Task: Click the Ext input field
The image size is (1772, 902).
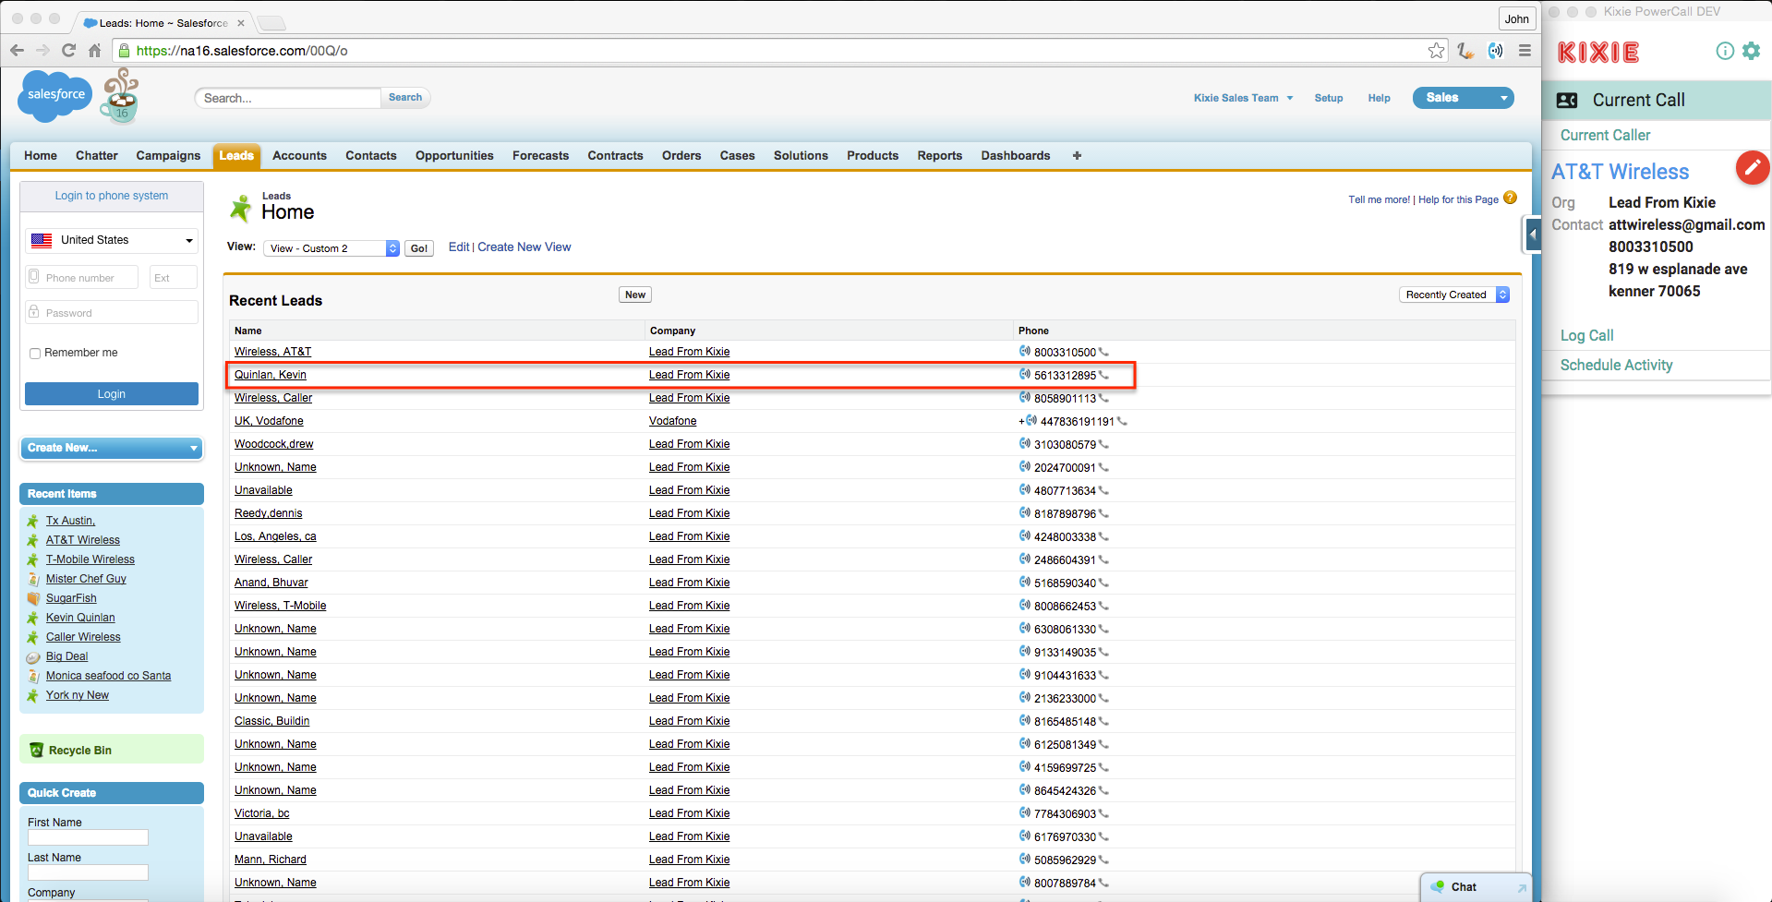Action: 174,277
